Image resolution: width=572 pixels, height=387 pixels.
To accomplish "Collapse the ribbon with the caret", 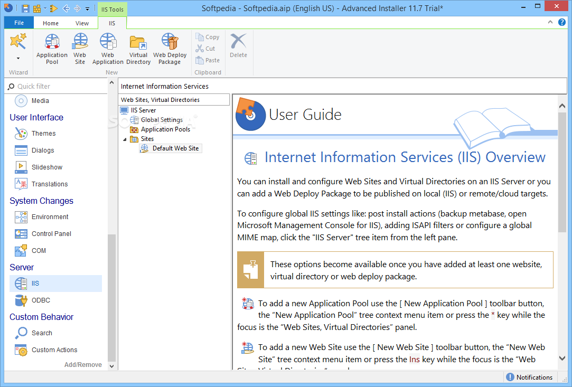I will click(550, 22).
